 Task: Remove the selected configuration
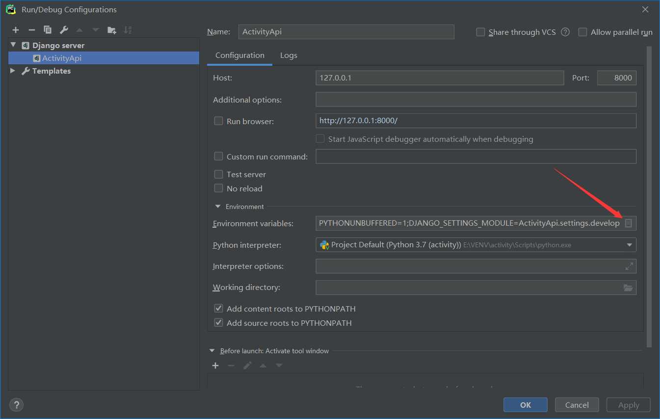pyautogui.click(x=31, y=30)
